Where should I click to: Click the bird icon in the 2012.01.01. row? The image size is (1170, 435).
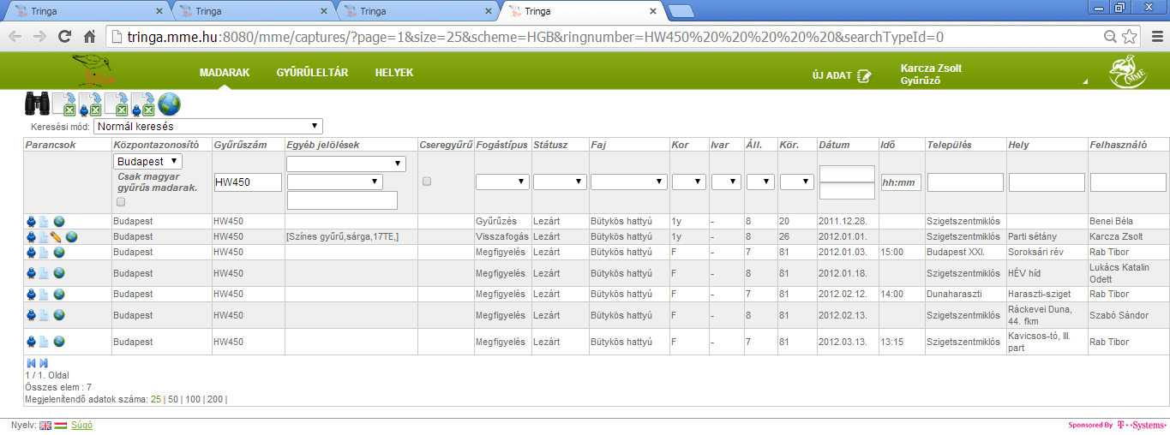point(32,236)
